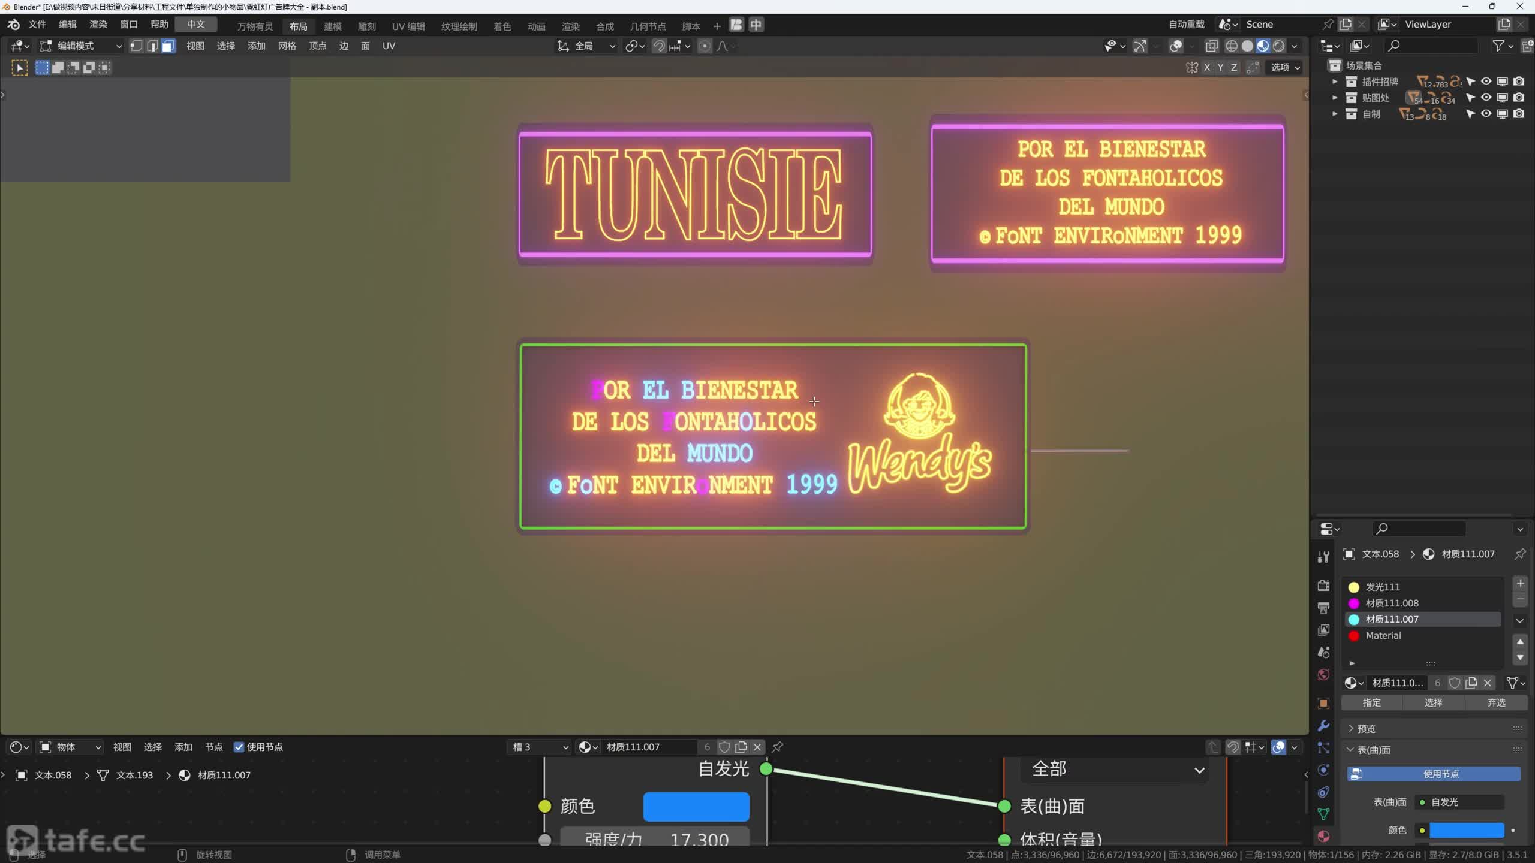The width and height of the screenshot is (1535, 863).
Task: Open the 全部 target dropdown in node
Action: click(x=1115, y=769)
